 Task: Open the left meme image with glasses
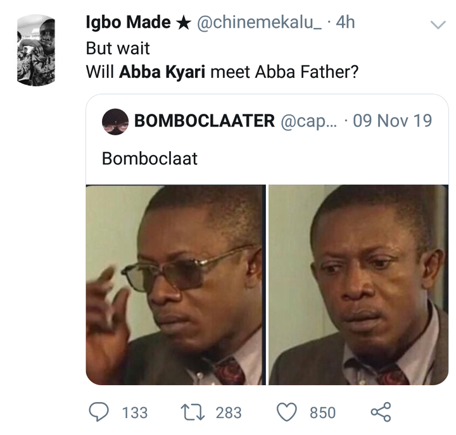tap(175, 285)
